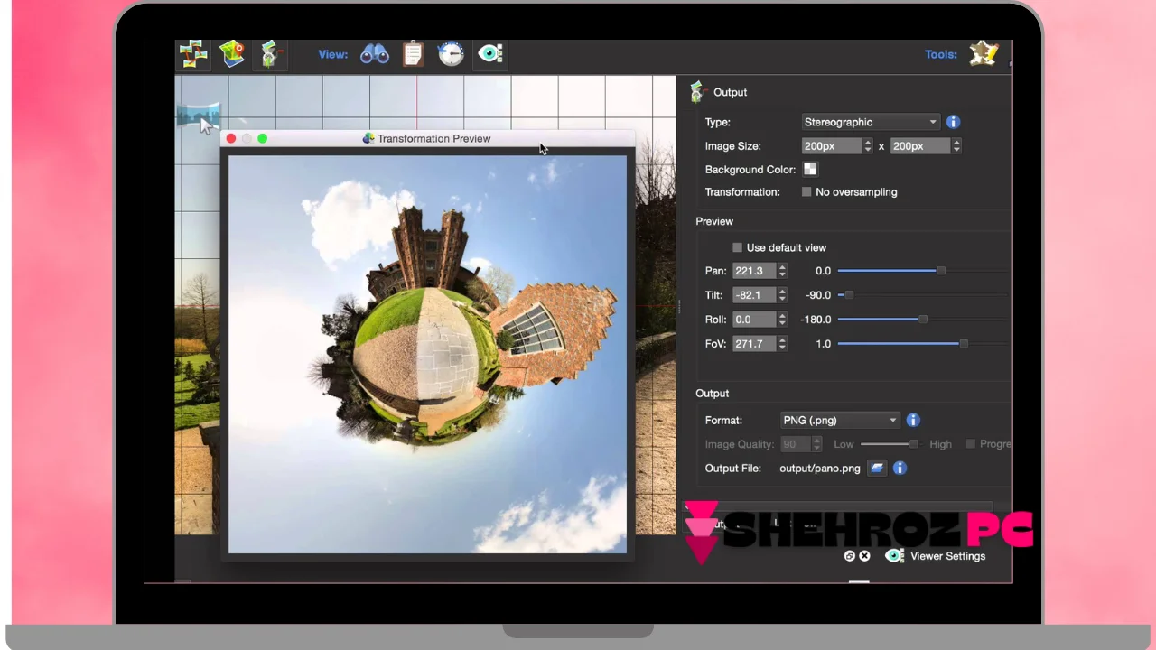1156x650 pixels.
Task: Click the Tilt input field -82.1
Action: (x=754, y=295)
